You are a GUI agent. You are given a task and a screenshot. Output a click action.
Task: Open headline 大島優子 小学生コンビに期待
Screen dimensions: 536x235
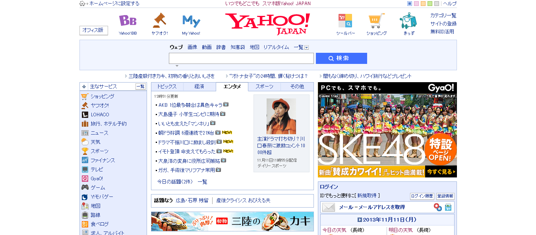pyautogui.click(x=189, y=114)
